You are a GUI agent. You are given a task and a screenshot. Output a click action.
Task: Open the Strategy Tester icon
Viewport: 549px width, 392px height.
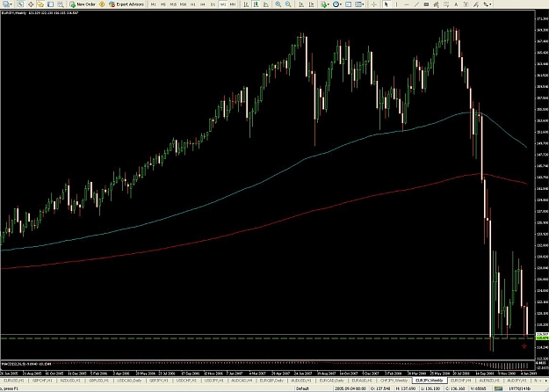(61, 4)
